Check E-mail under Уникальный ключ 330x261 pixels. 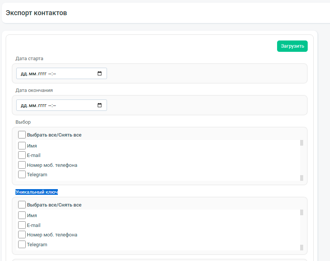click(x=22, y=225)
